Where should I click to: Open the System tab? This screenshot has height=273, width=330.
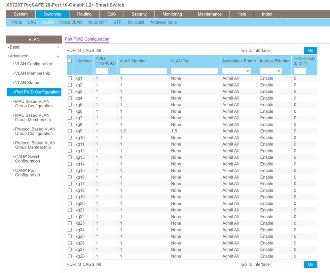pos(20,14)
